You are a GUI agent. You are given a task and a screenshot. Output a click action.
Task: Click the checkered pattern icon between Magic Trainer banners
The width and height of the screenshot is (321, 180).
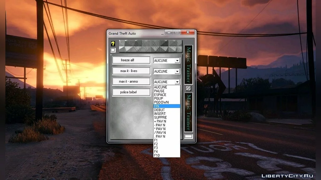click(x=189, y=88)
